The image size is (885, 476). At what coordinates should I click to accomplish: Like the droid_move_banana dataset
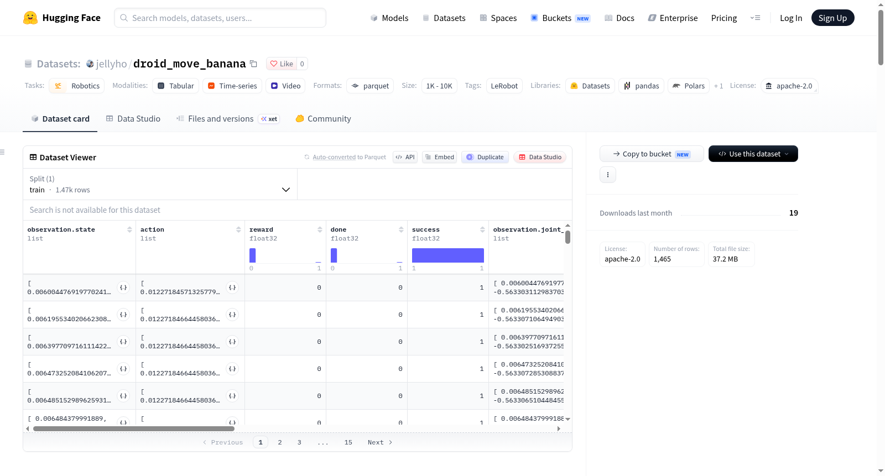282,64
